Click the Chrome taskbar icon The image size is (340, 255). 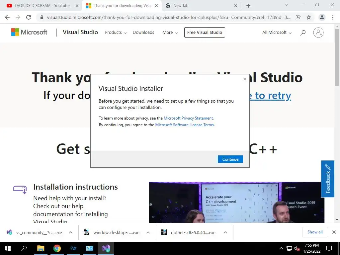[57, 248]
